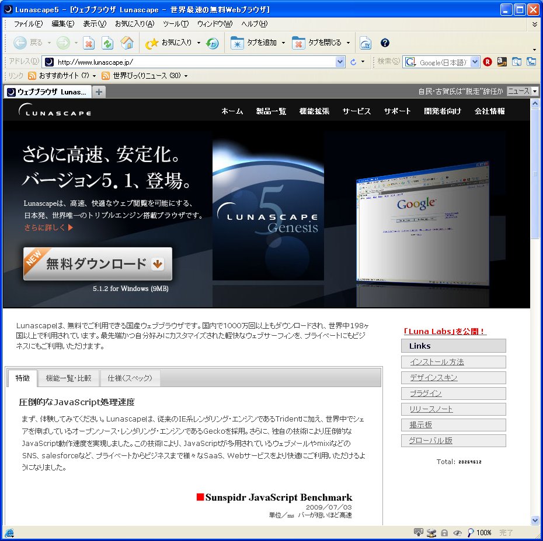Expand the menu bar overflow chevron
The image size is (543, 541).
(x=535, y=24)
